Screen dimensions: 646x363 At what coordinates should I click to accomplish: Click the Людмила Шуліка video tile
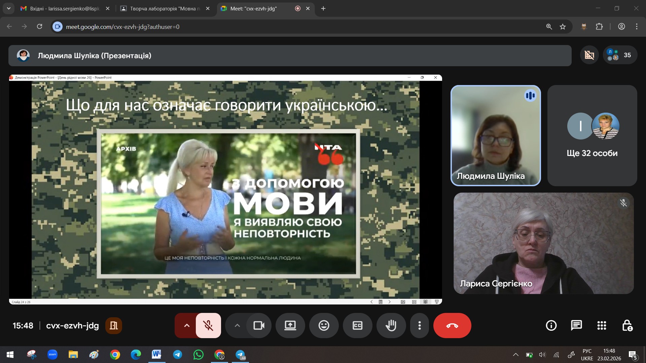(495, 135)
